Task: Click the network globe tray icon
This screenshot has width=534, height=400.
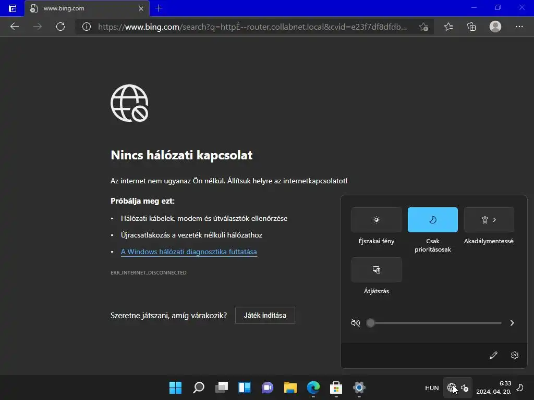Action: coord(452,387)
